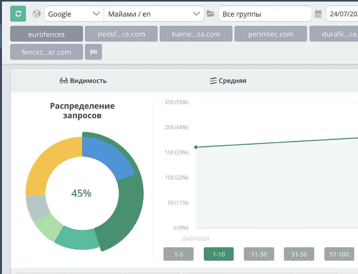Click the calendar icon next to date

pyautogui.click(x=318, y=14)
